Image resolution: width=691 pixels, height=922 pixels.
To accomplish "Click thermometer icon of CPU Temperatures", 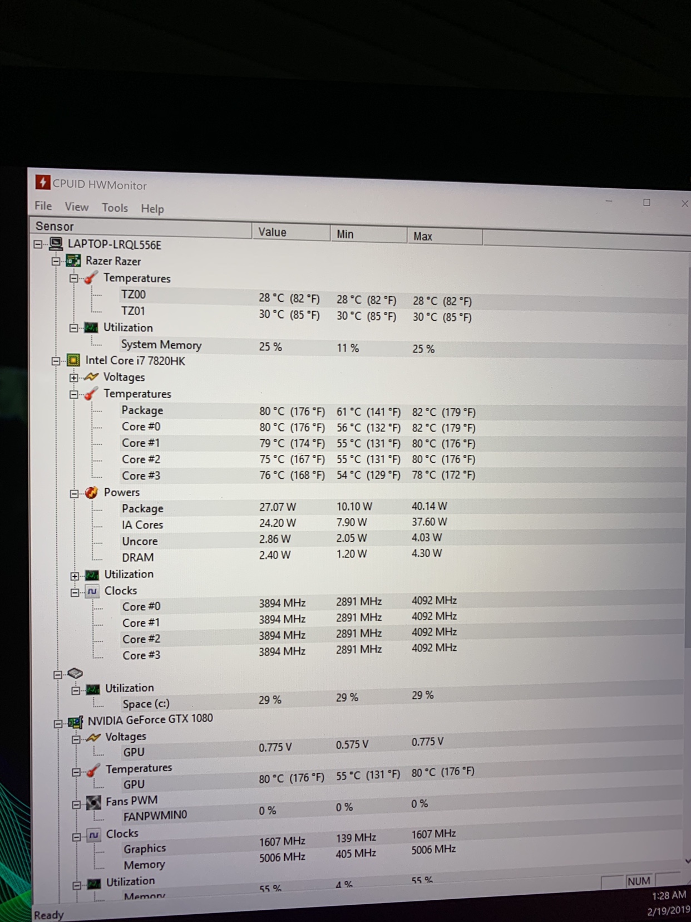I will click(x=91, y=394).
